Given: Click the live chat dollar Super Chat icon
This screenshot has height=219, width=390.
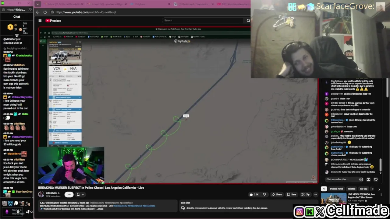Looking at the screenshot, I should click(x=368, y=179).
